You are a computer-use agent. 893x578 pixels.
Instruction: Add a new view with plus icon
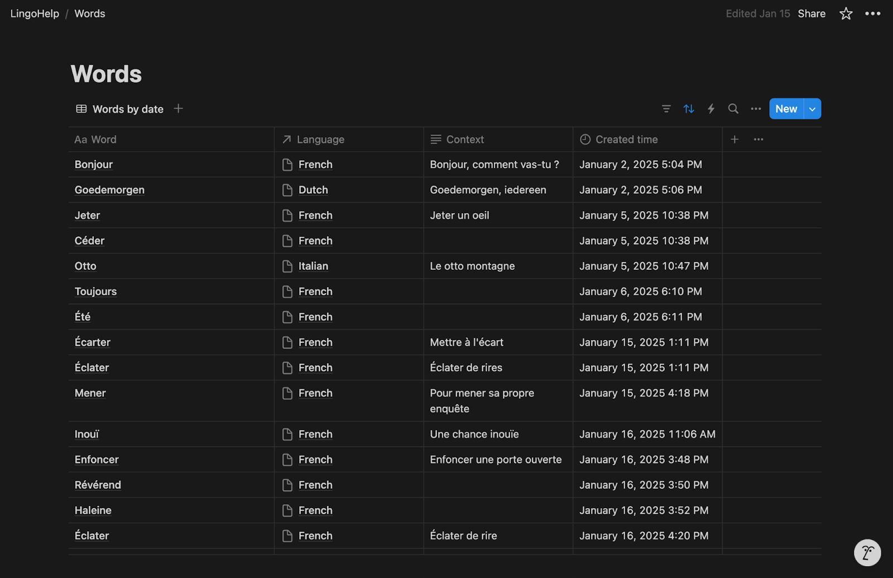pyautogui.click(x=179, y=109)
